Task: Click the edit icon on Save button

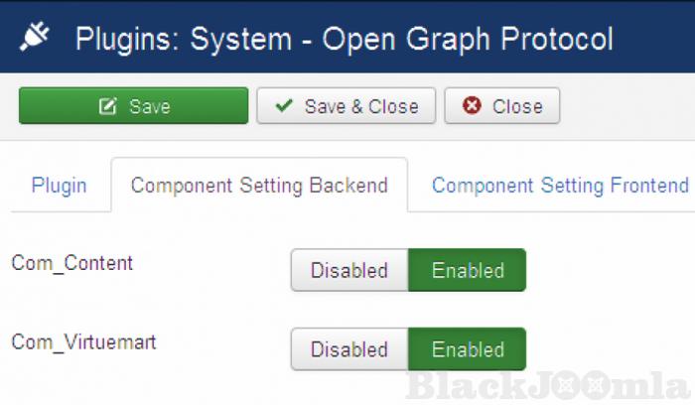Action: [108, 106]
